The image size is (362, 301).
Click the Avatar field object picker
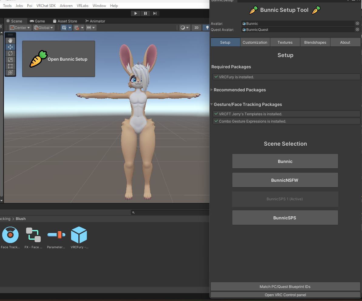click(x=357, y=24)
